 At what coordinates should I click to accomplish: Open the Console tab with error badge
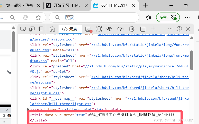coord(89,29)
